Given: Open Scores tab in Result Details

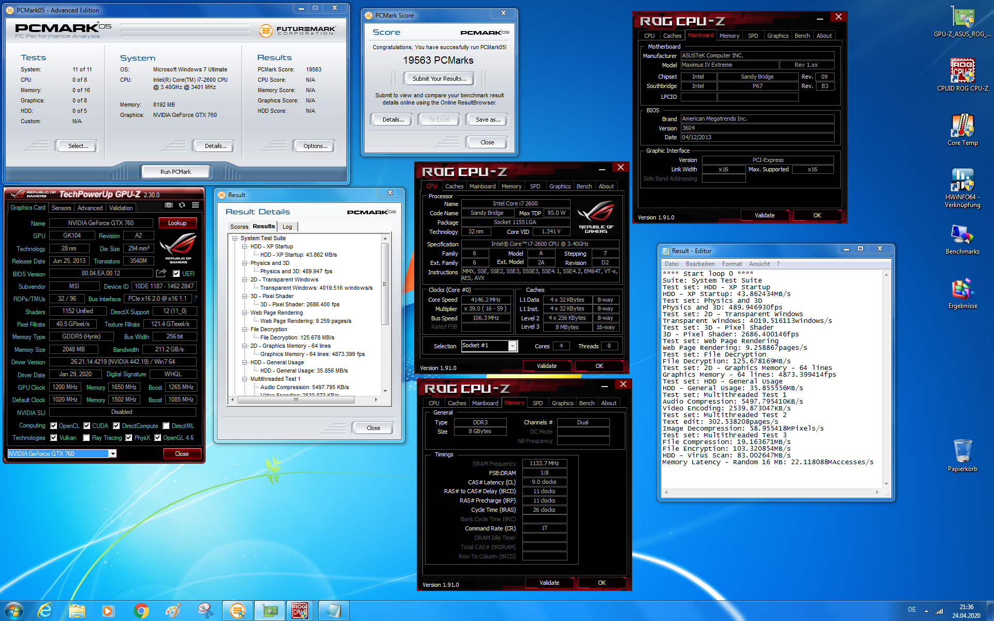Looking at the screenshot, I should click(x=239, y=227).
